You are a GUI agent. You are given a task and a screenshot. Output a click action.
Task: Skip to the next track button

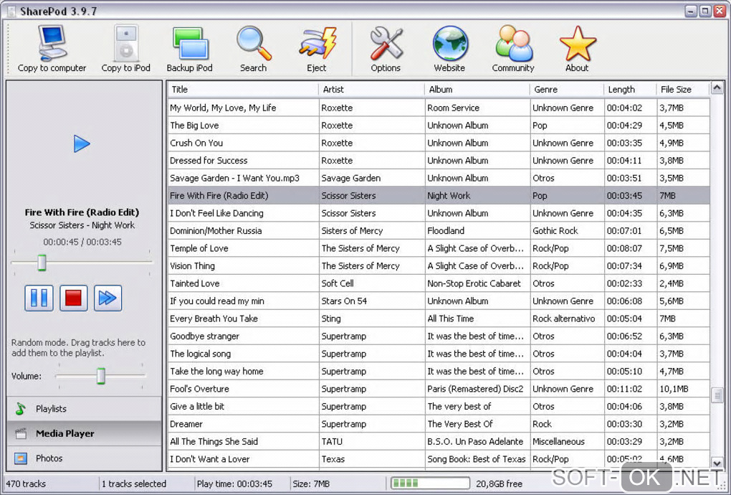[107, 298]
